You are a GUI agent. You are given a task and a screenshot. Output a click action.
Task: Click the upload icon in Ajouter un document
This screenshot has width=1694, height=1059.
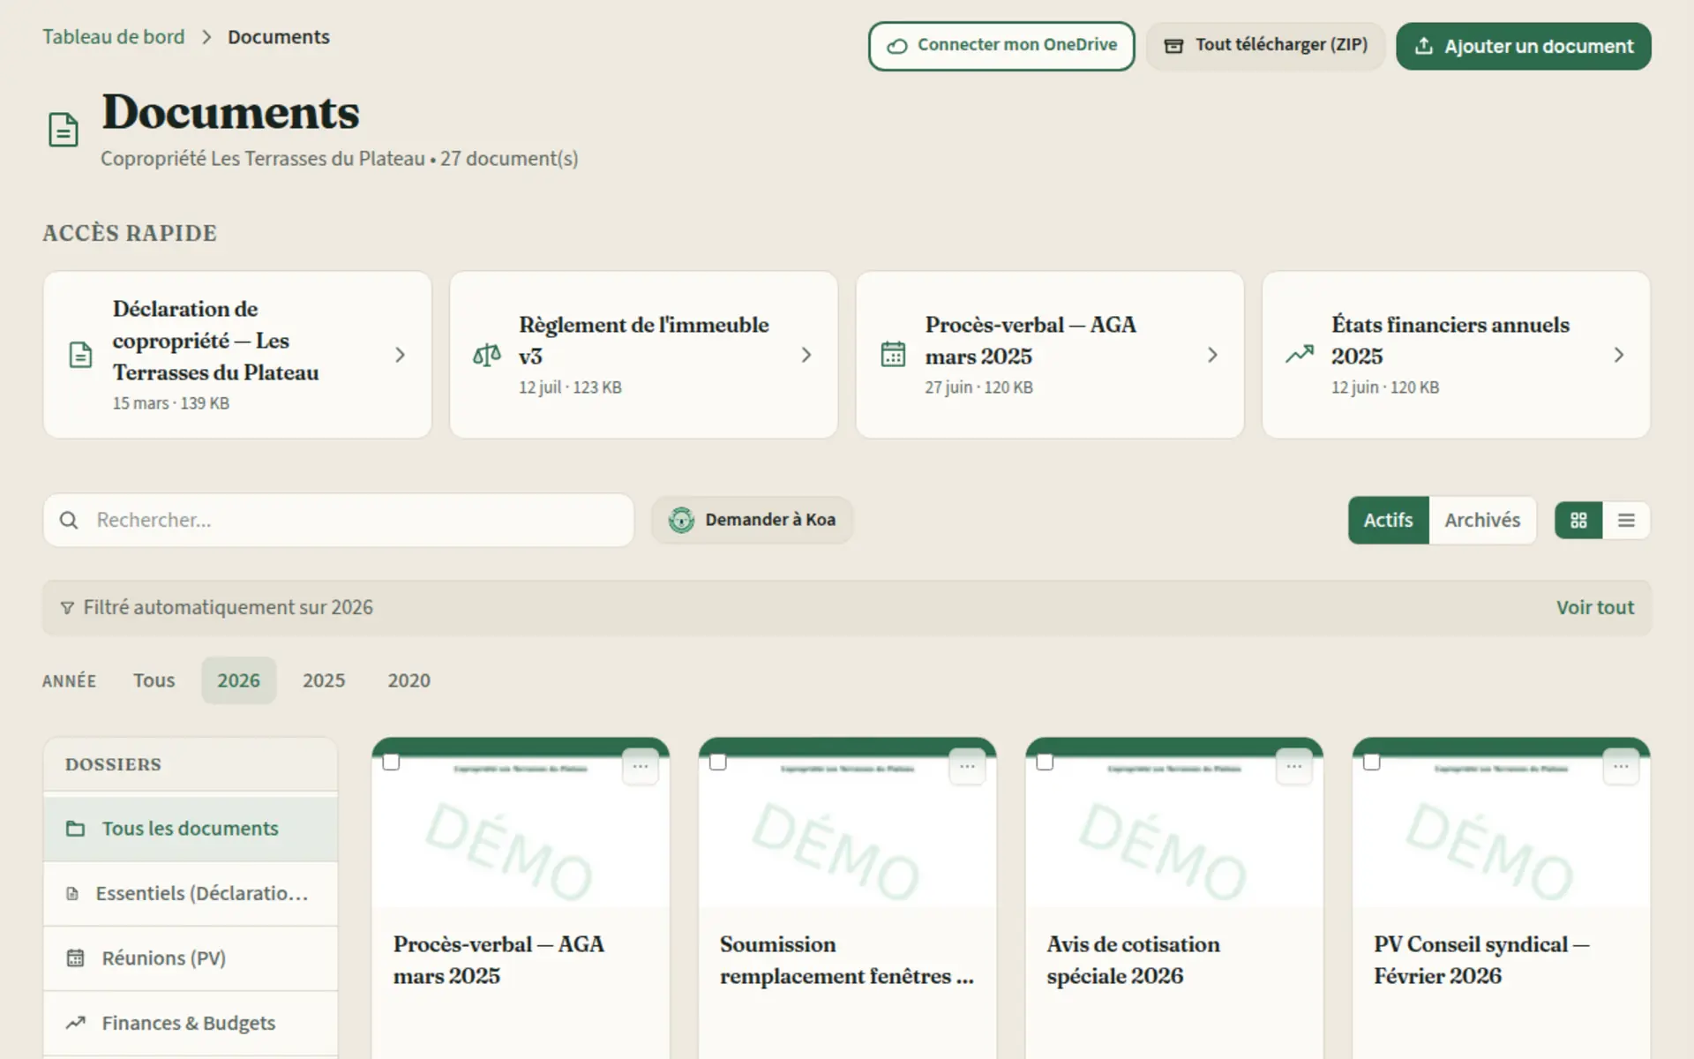(1423, 46)
